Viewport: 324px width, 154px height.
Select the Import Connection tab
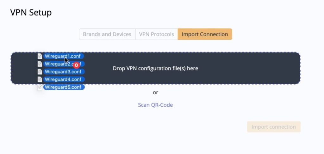point(205,34)
